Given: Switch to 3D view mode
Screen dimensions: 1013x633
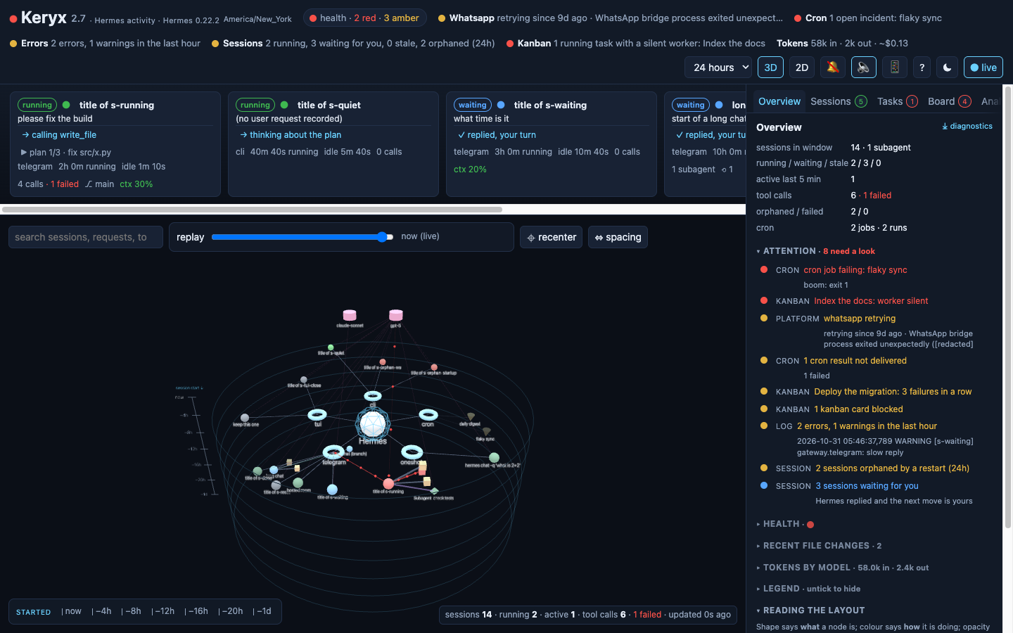Looking at the screenshot, I should coord(770,68).
